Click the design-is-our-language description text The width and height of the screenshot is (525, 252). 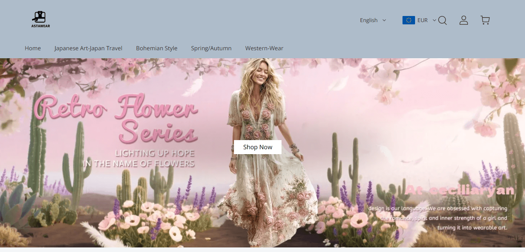click(x=437, y=218)
